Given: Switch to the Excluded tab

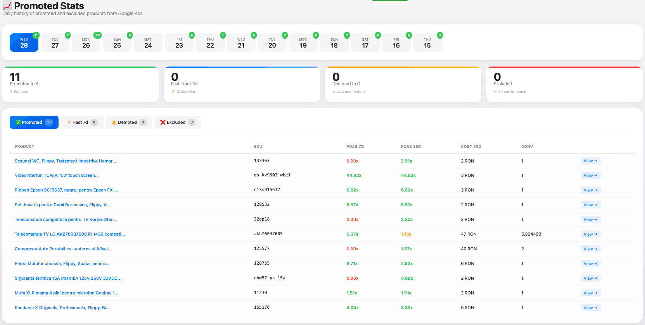Looking at the screenshot, I should tap(178, 122).
